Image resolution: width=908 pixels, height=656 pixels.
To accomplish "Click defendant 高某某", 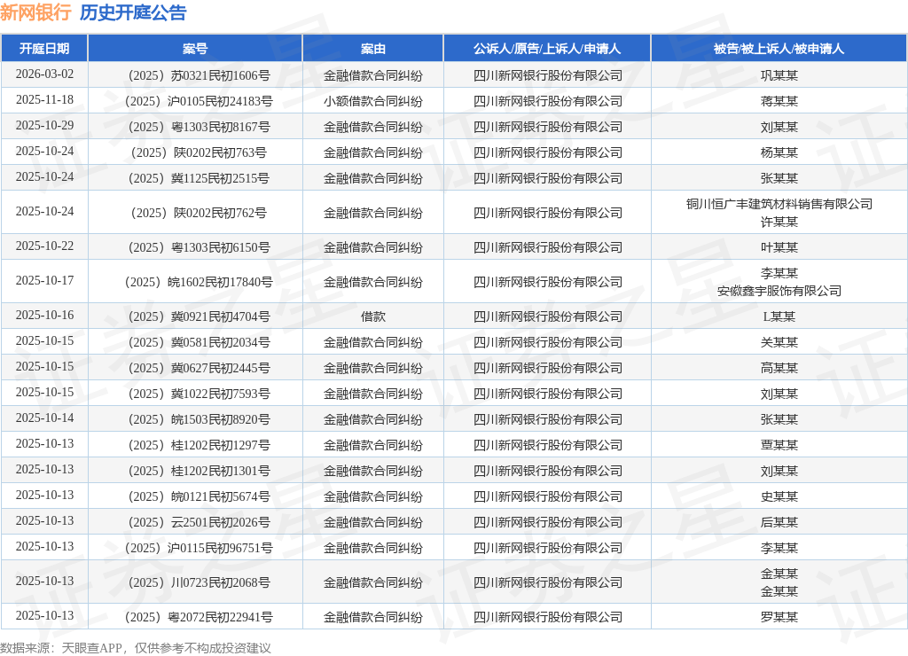I will pos(779,368).
